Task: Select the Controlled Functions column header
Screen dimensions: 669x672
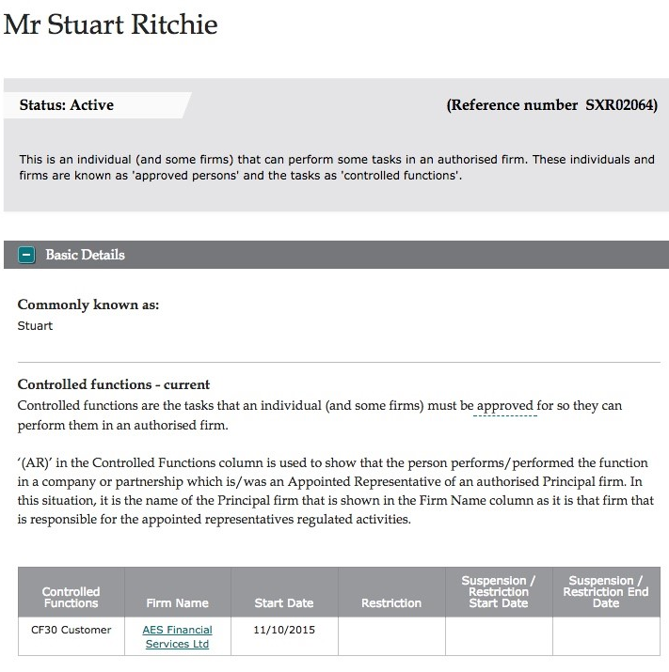Action: click(x=72, y=592)
